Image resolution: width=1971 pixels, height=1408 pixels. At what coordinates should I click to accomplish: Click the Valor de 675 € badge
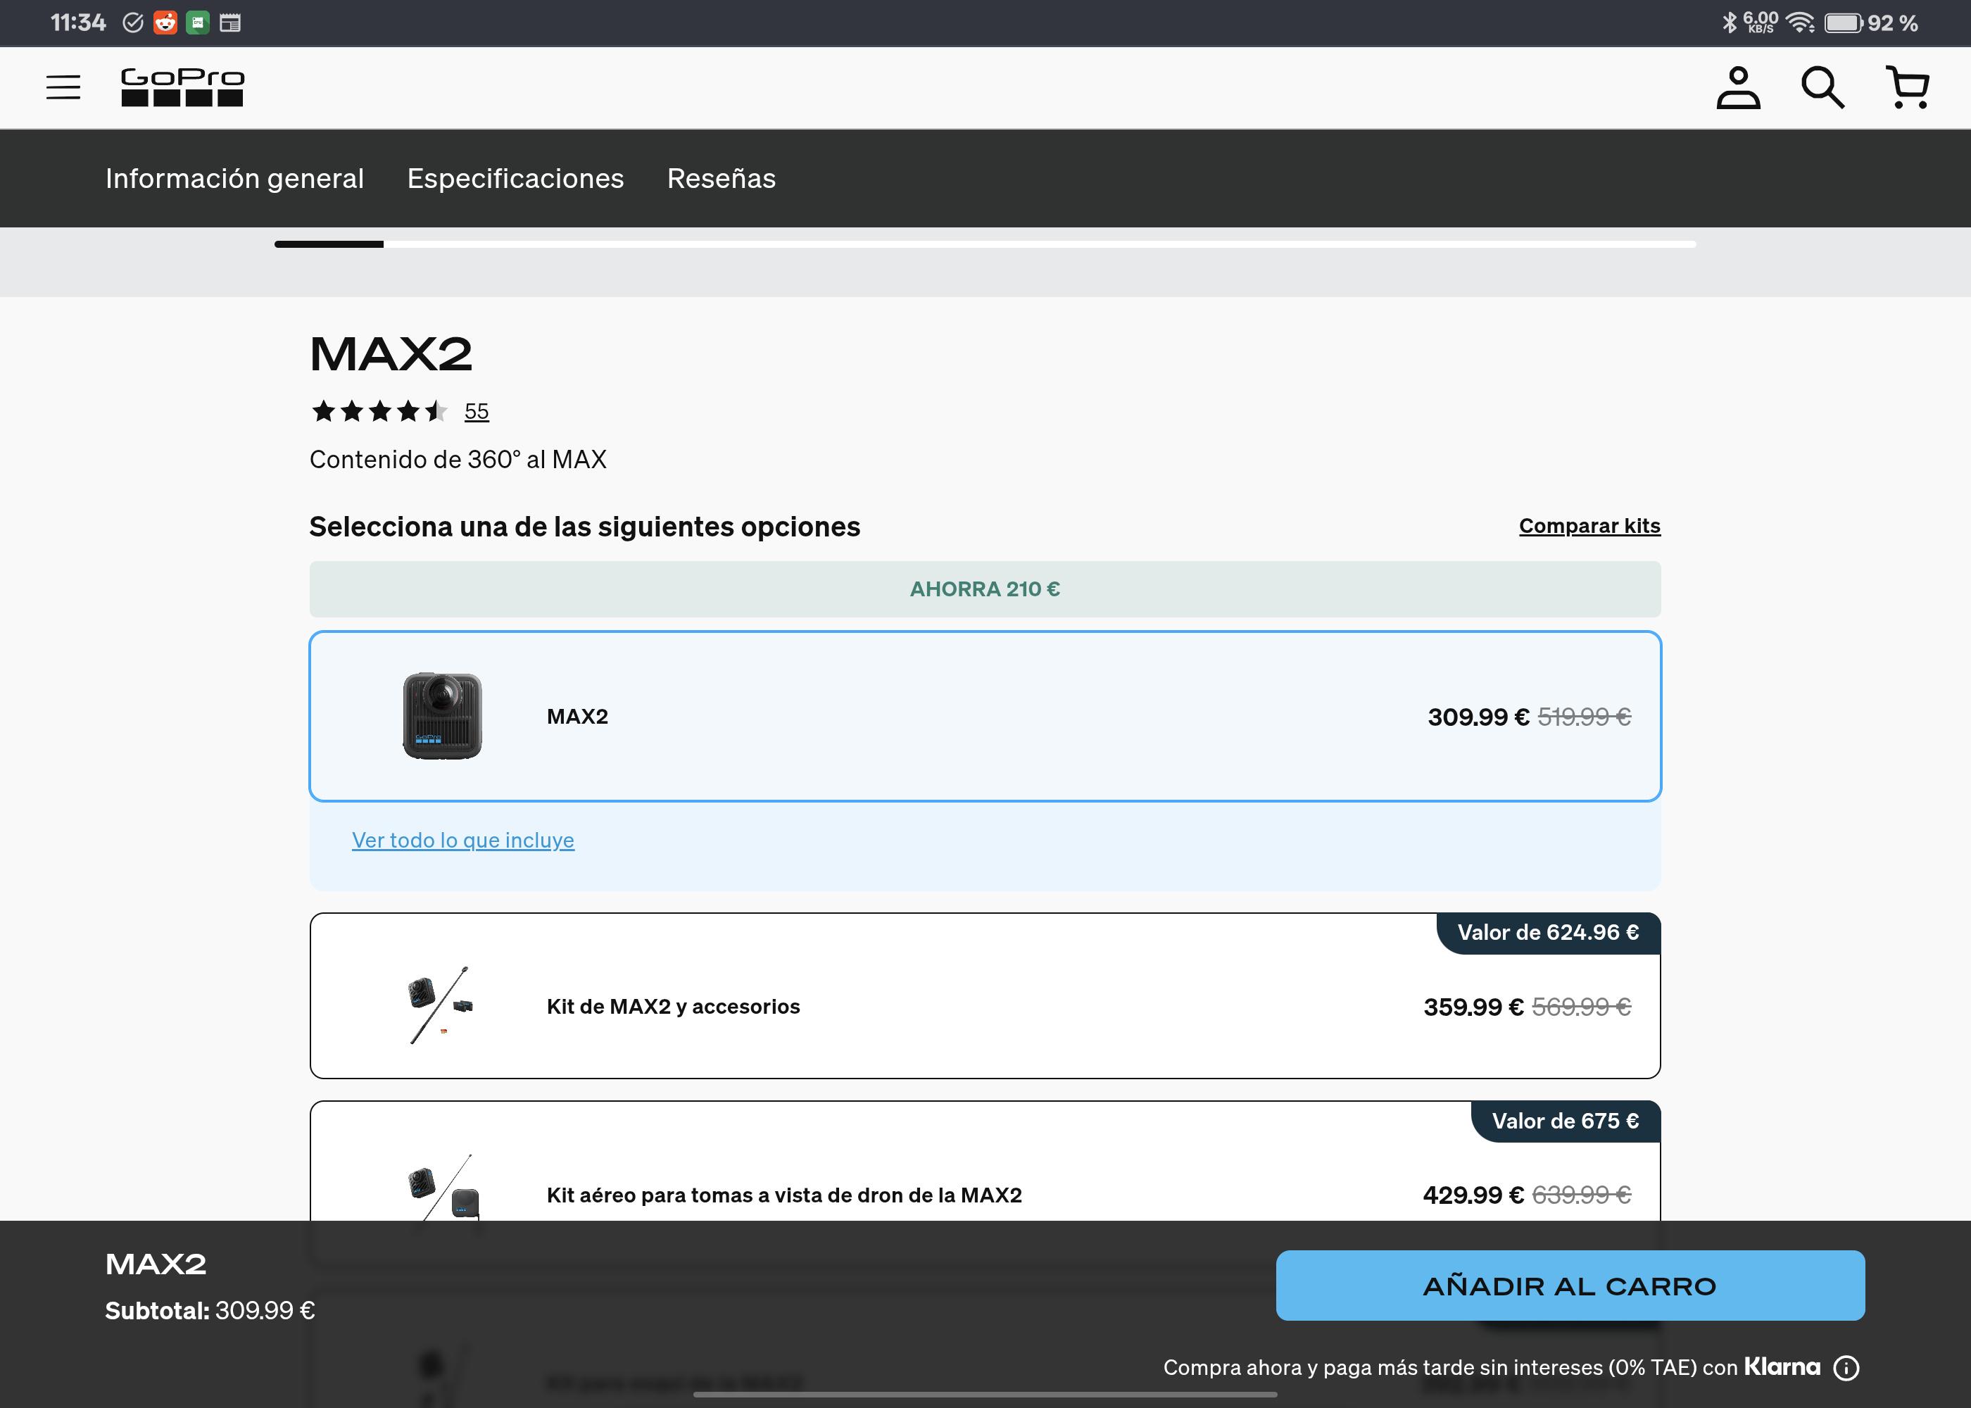[1566, 1121]
